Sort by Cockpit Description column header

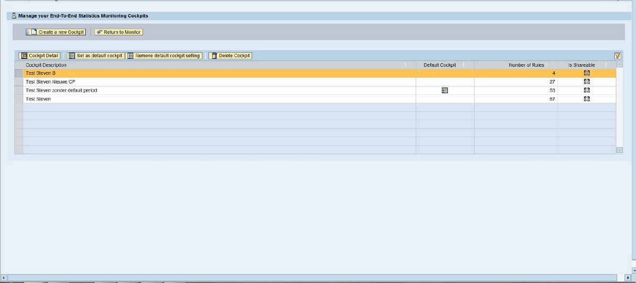pos(46,65)
